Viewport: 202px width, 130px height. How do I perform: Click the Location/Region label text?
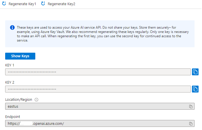pyautogui.click(x=19, y=100)
